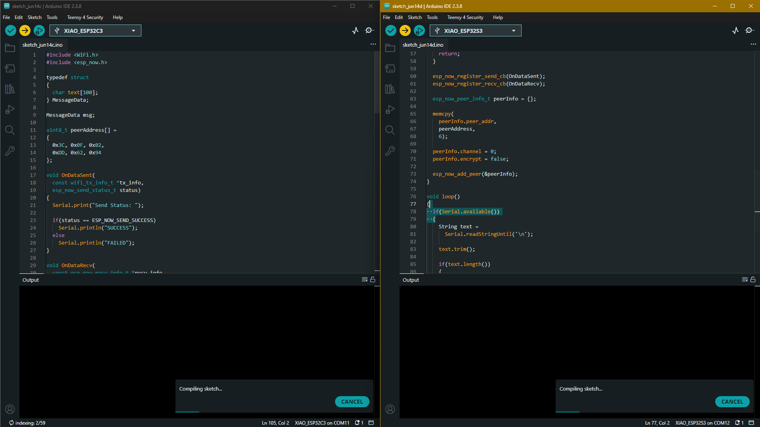Open Edit menu in sketch_jun14d window
This screenshot has height=427, width=760.
(399, 17)
